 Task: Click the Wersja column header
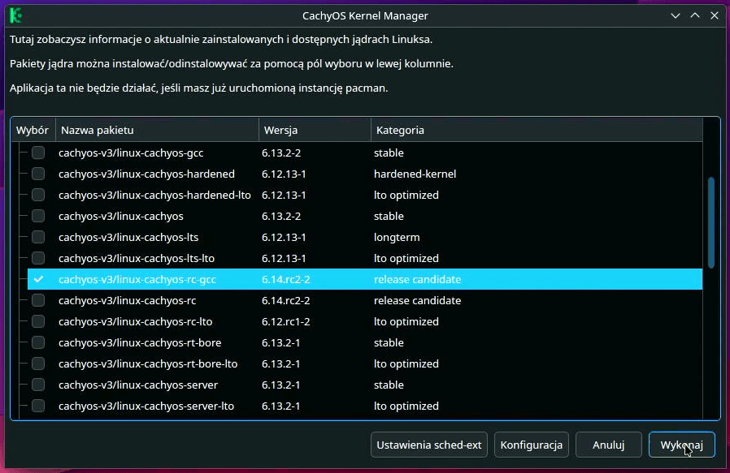tap(315, 130)
